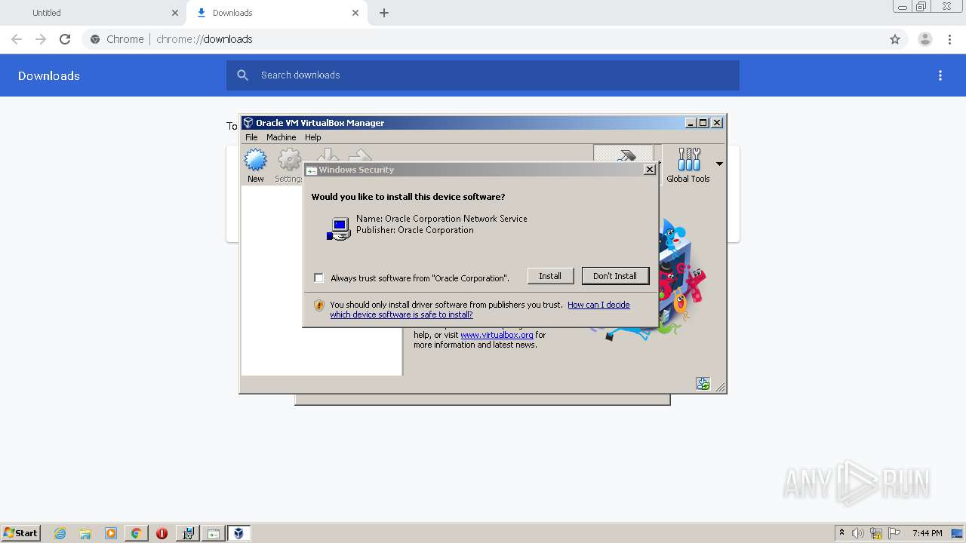Click the VirtualBox cube title bar icon

coord(248,123)
